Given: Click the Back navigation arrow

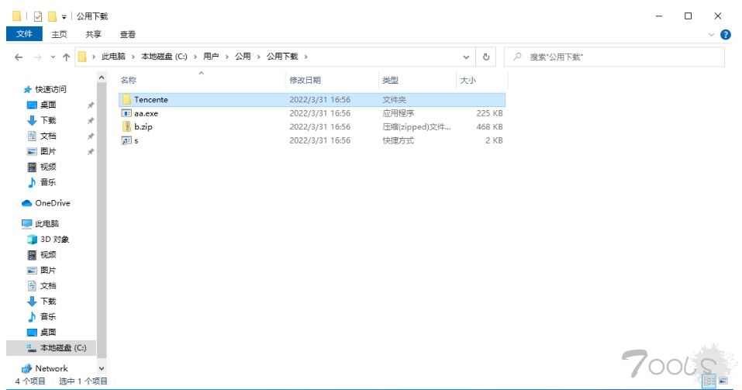Looking at the screenshot, I should (19, 57).
